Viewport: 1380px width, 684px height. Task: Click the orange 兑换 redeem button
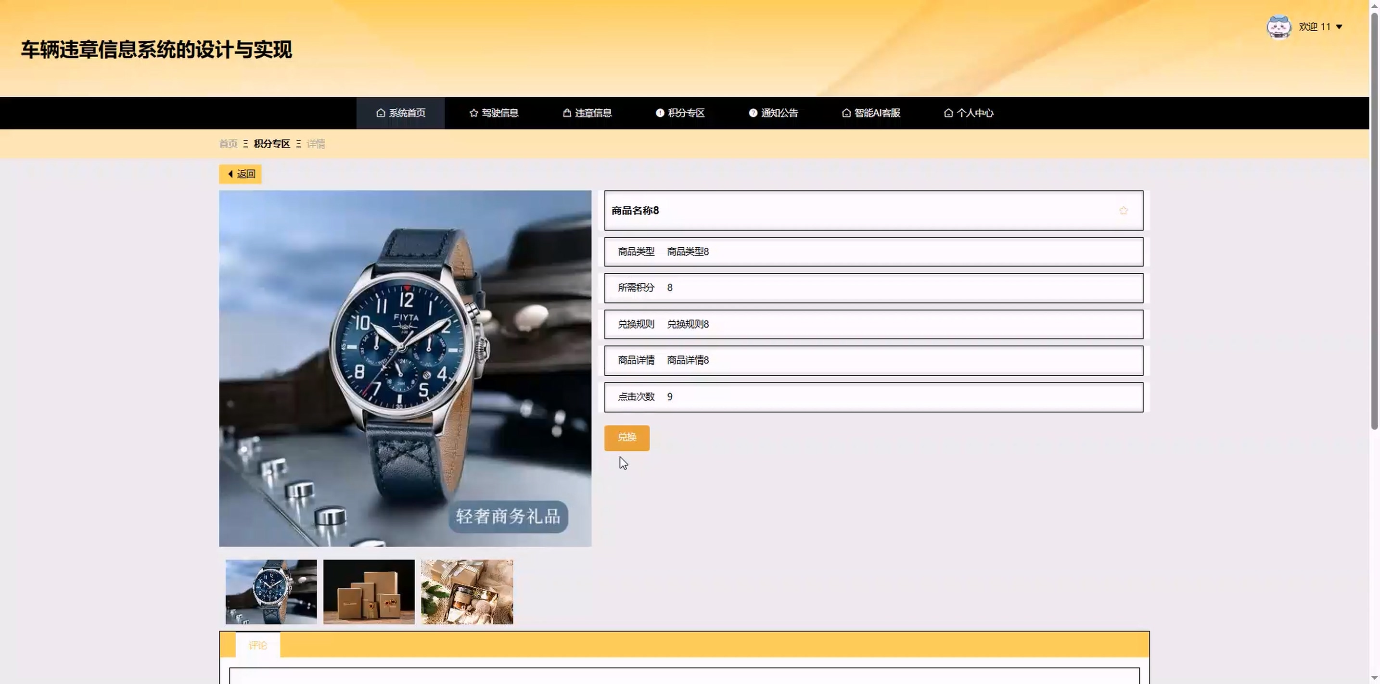(626, 438)
